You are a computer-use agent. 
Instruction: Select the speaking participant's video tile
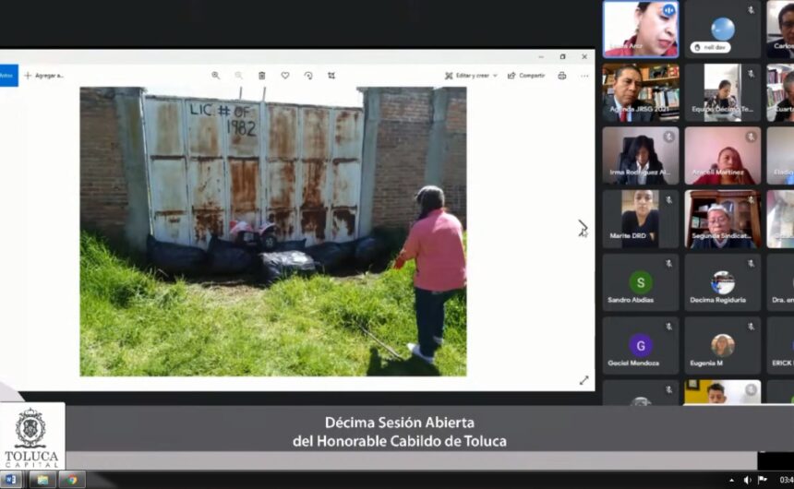point(641,29)
